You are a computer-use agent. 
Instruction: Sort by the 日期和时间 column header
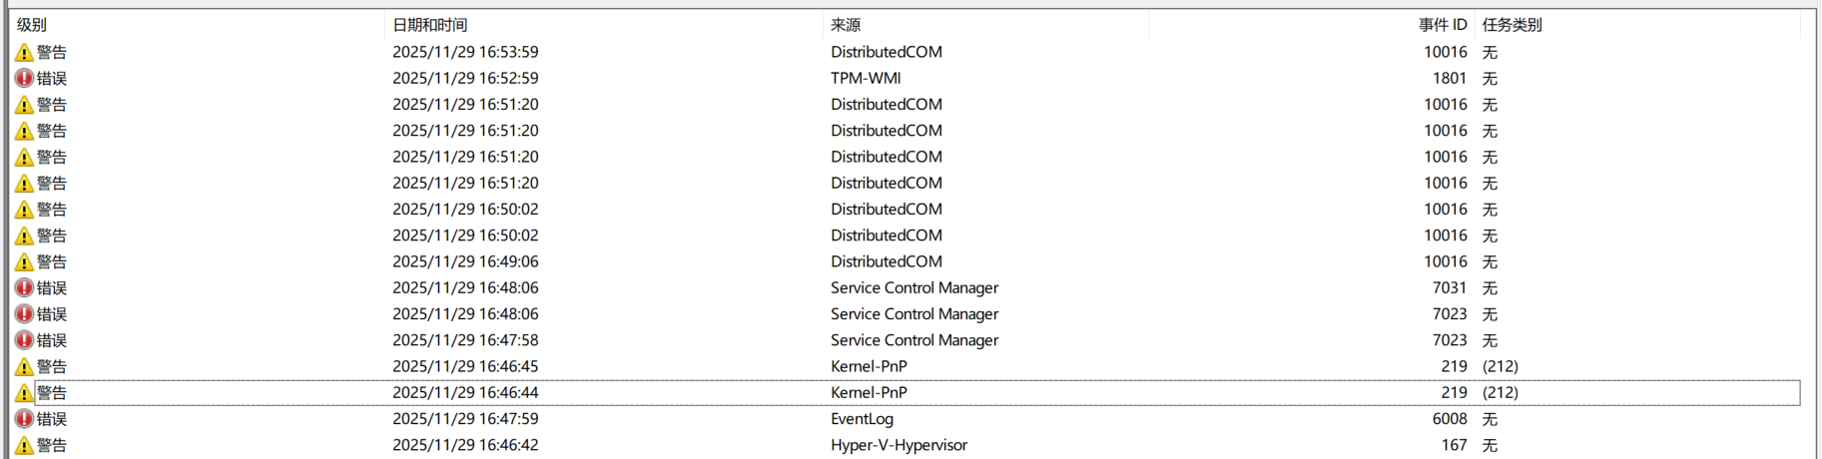(x=429, y=25)
